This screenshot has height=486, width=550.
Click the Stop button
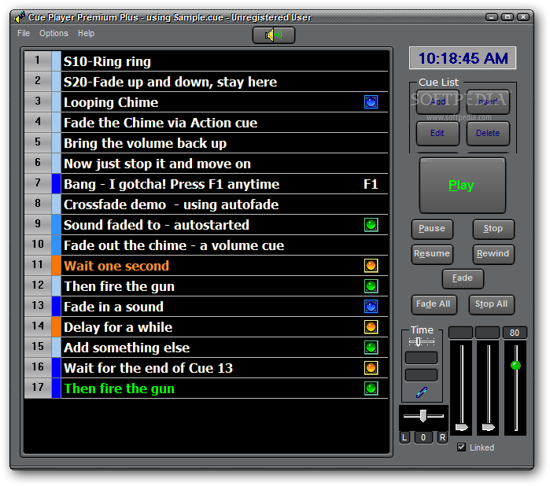click(493, 229)
